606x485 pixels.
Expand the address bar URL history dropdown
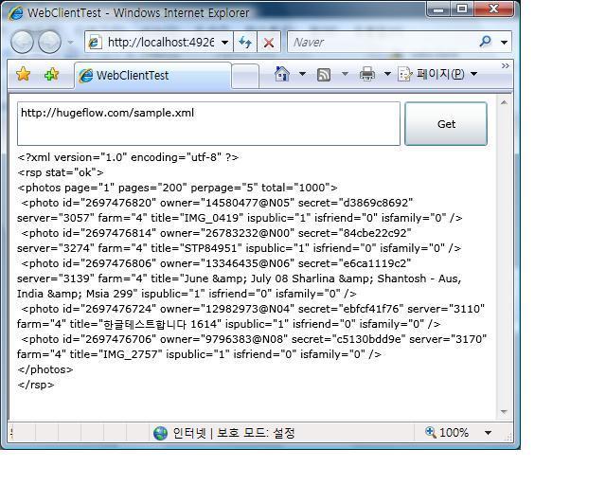[x=225, y=43]
